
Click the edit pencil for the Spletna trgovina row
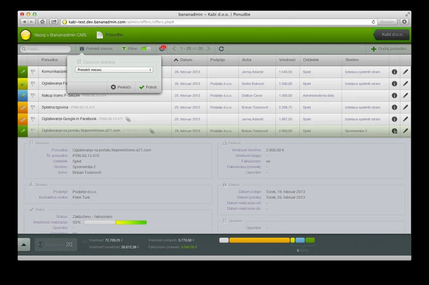(405, 107)
